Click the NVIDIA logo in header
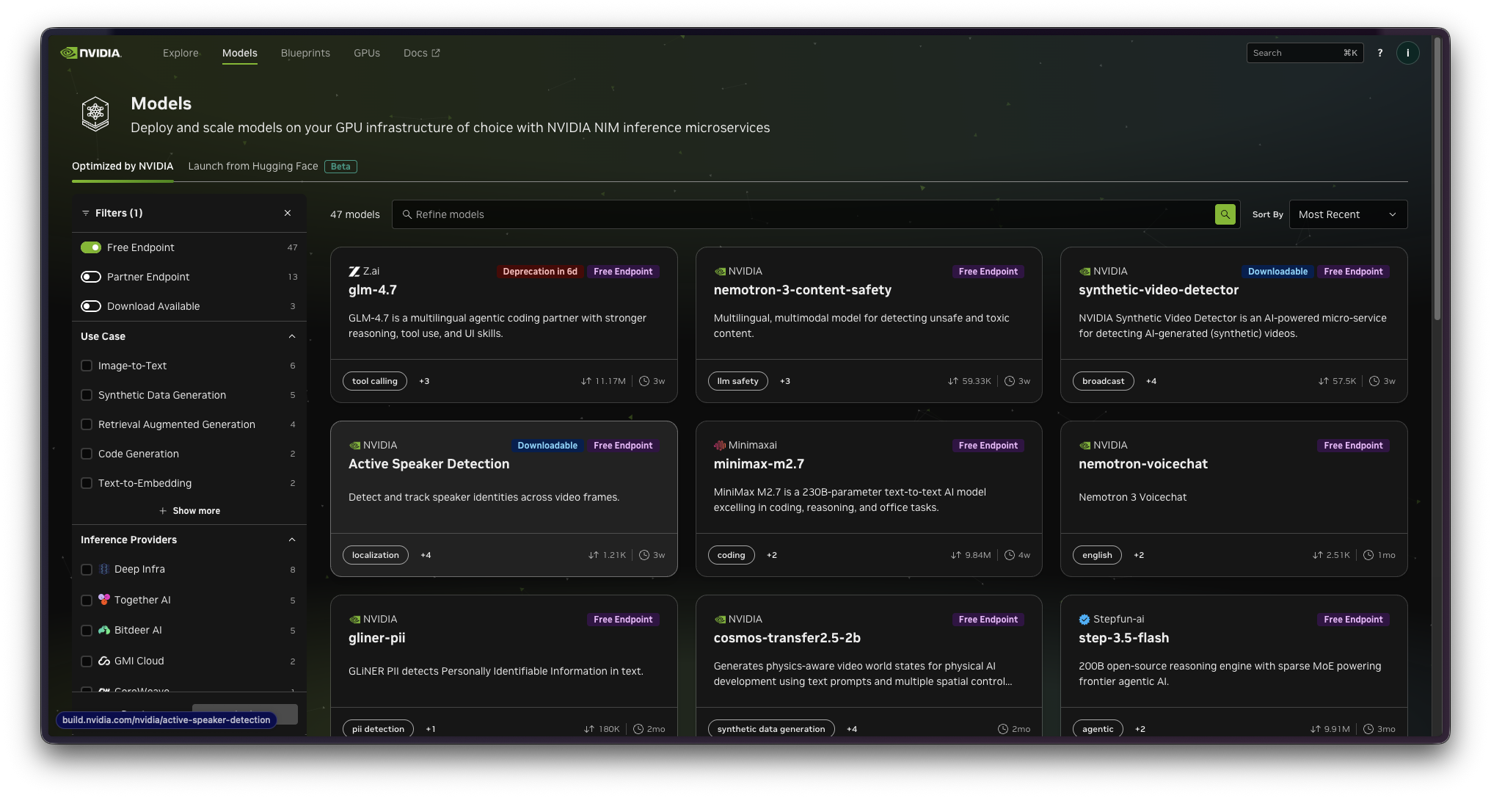Image resolution: width=1491 pixels, height=798 pixels. pyautogui.click(x=91, y=53)
